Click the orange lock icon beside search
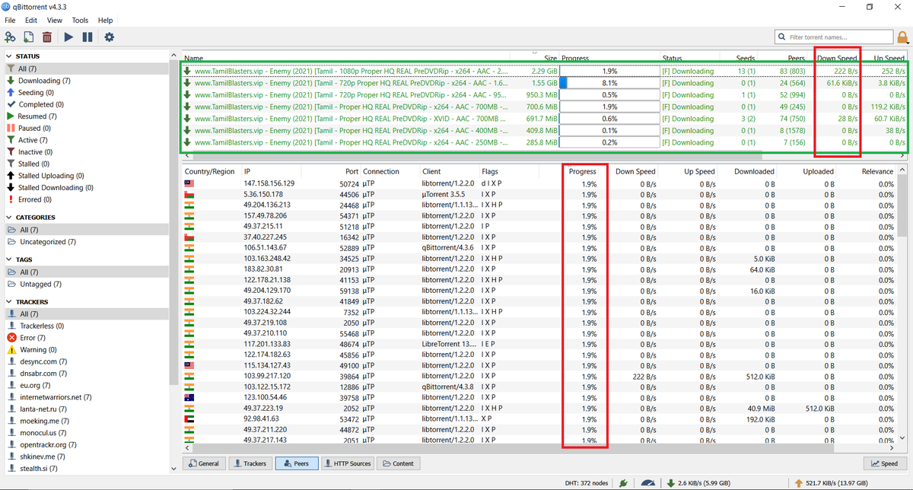913x490 pixels. click(x=903, y=37)
